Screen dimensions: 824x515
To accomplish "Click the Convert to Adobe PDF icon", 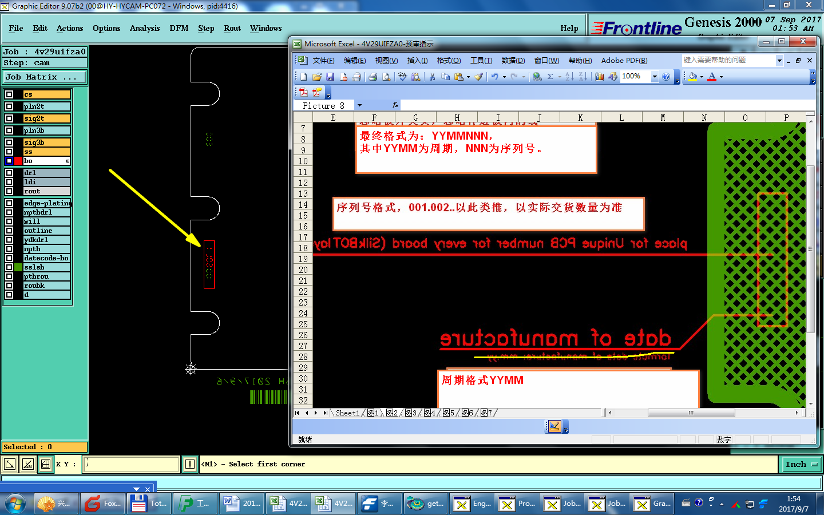I will [x=303, y=92].
